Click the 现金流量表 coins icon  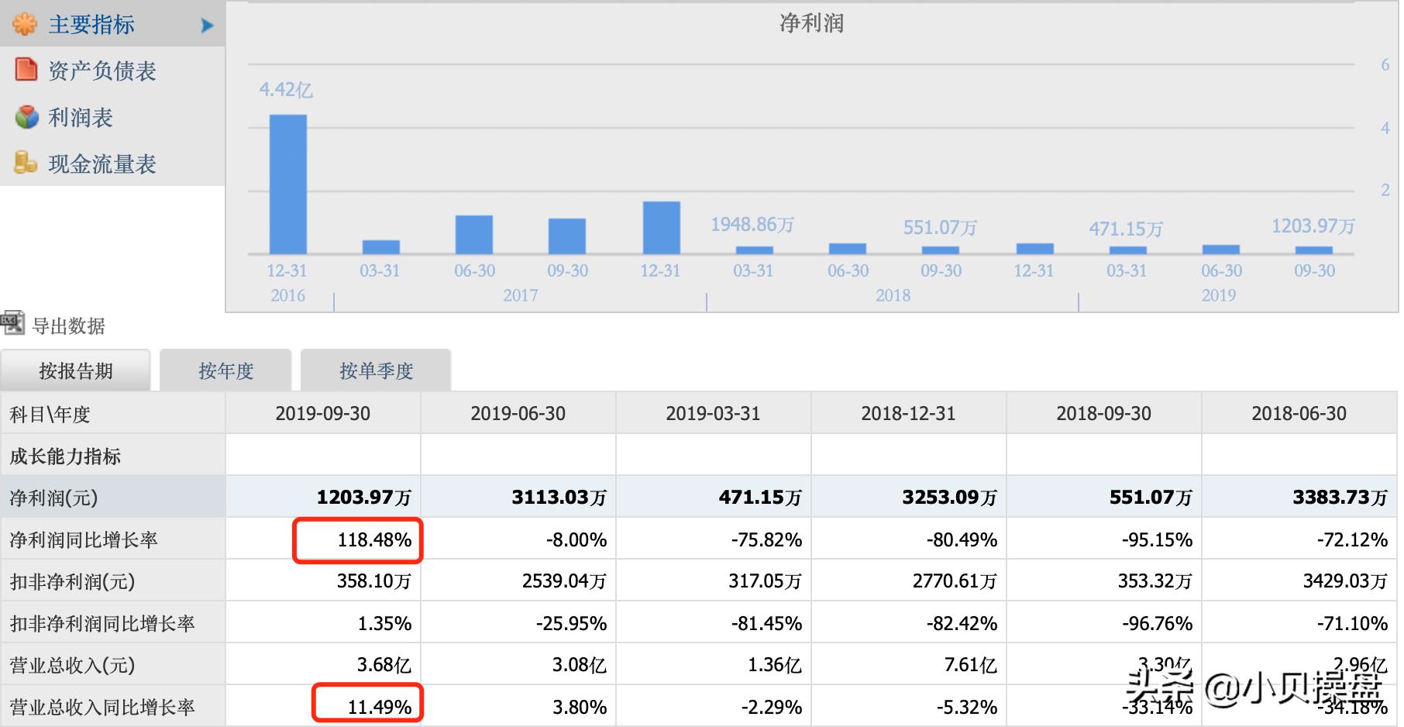26,163
